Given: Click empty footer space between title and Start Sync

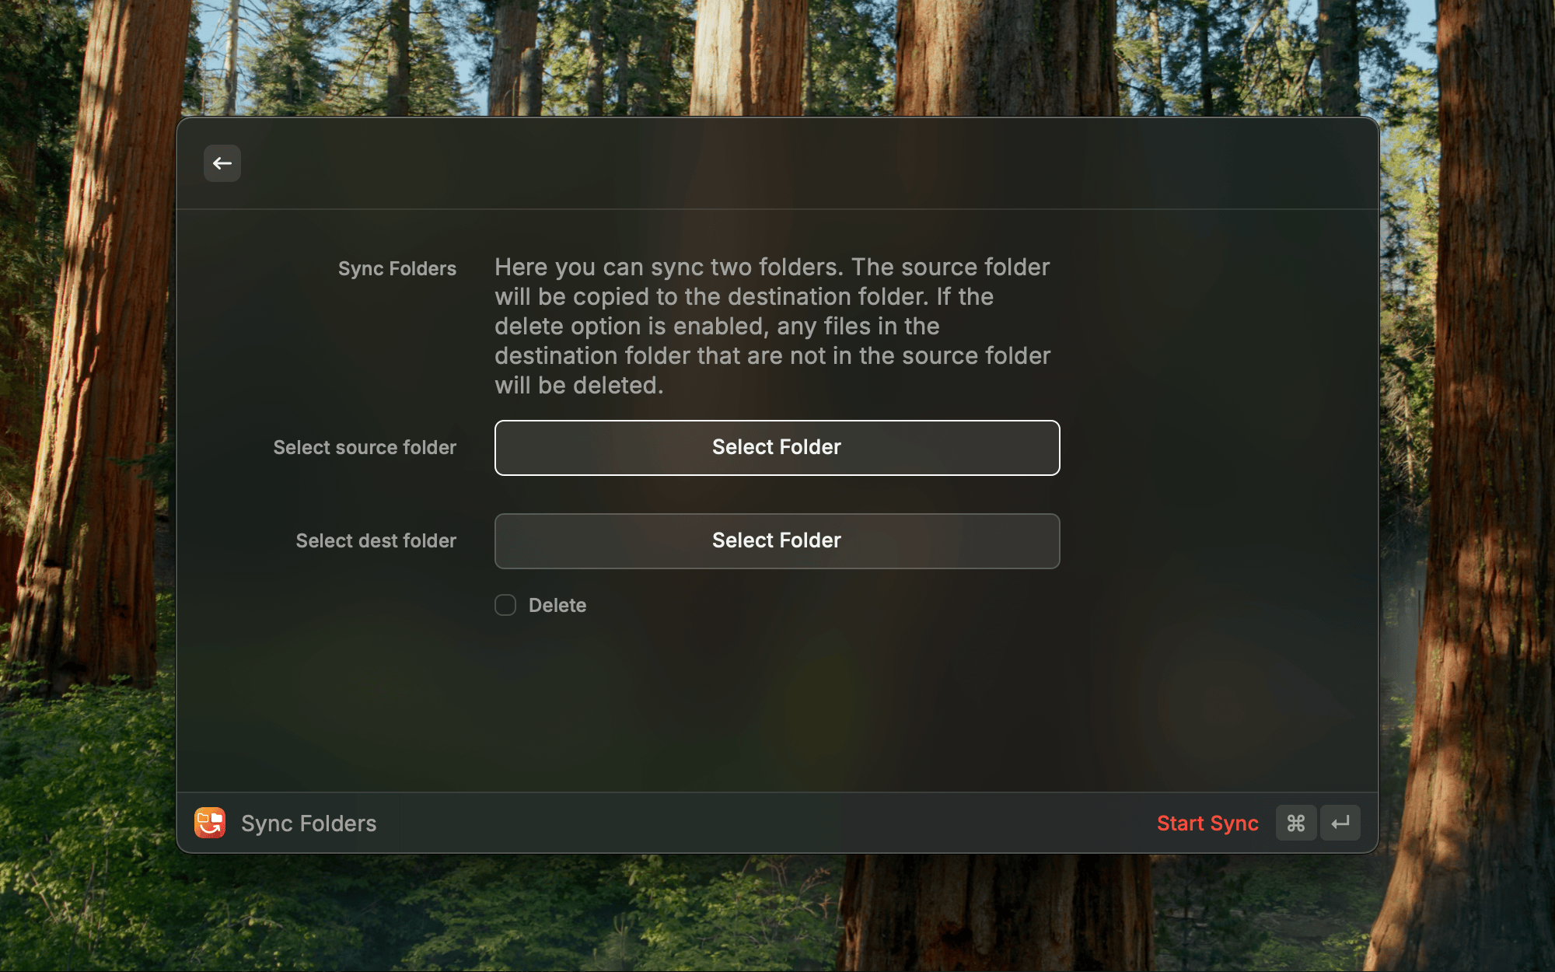Looking at the screenshot, I should point(766,823).
